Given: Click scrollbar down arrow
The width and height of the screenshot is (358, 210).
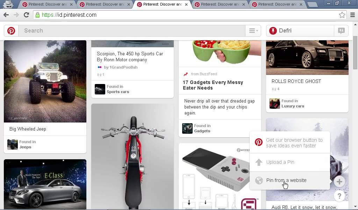Looking at the screenshot, I should pyautogui.click(x=355, y=206).
